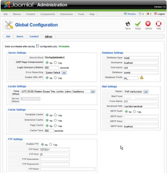Click the FTP Username field
This screenshot has height=173, width=167.
[x=55, y=159]
